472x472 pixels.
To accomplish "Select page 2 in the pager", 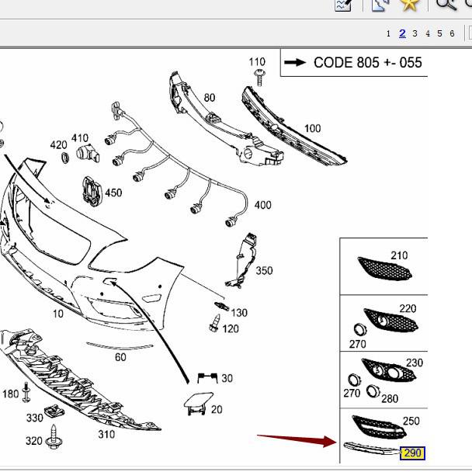I will tap(402, 33).
